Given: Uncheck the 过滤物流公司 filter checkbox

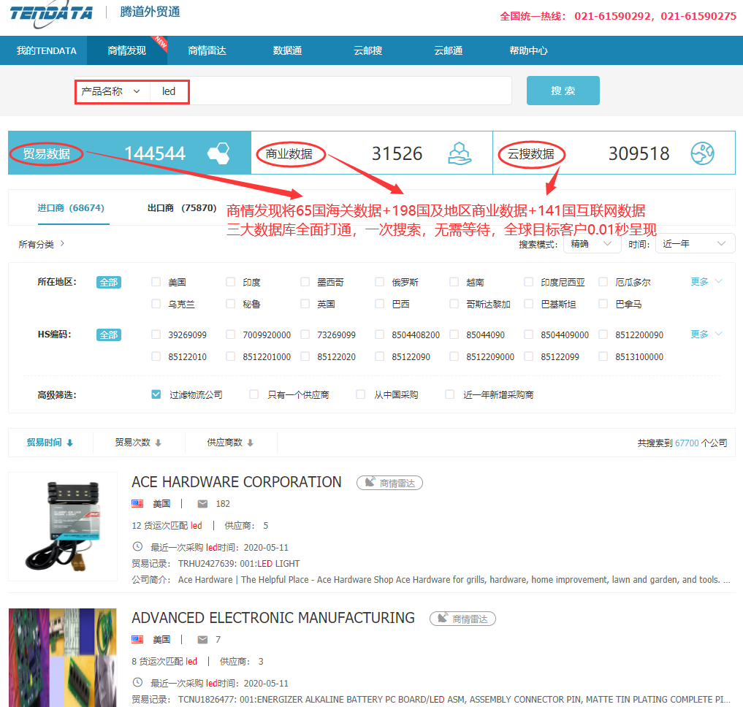Looking at the screenshot, I should [x=156, y=394].
